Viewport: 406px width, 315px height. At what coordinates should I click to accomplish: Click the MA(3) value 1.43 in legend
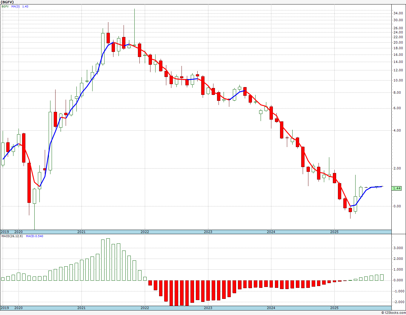click(x=25, y=6)
